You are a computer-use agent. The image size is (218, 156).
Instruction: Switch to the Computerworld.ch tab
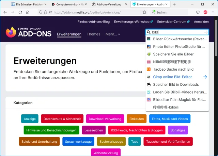pos(69,4)
